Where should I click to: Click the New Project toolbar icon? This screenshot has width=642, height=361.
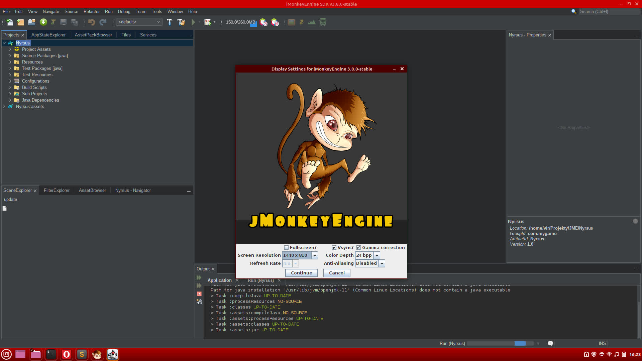[21, 22]
